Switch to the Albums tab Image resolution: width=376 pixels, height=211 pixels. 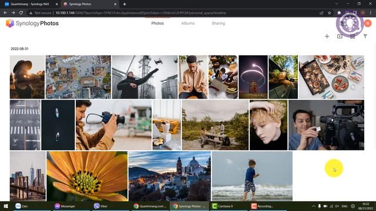(x=188, y=23)
